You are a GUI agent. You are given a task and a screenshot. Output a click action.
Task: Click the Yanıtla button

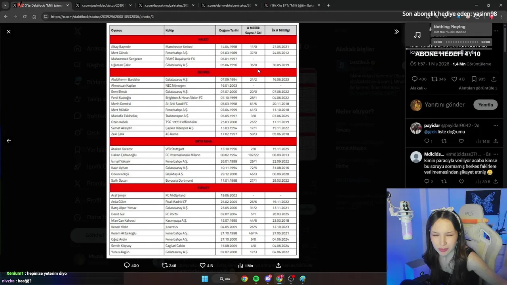[486, 104]
